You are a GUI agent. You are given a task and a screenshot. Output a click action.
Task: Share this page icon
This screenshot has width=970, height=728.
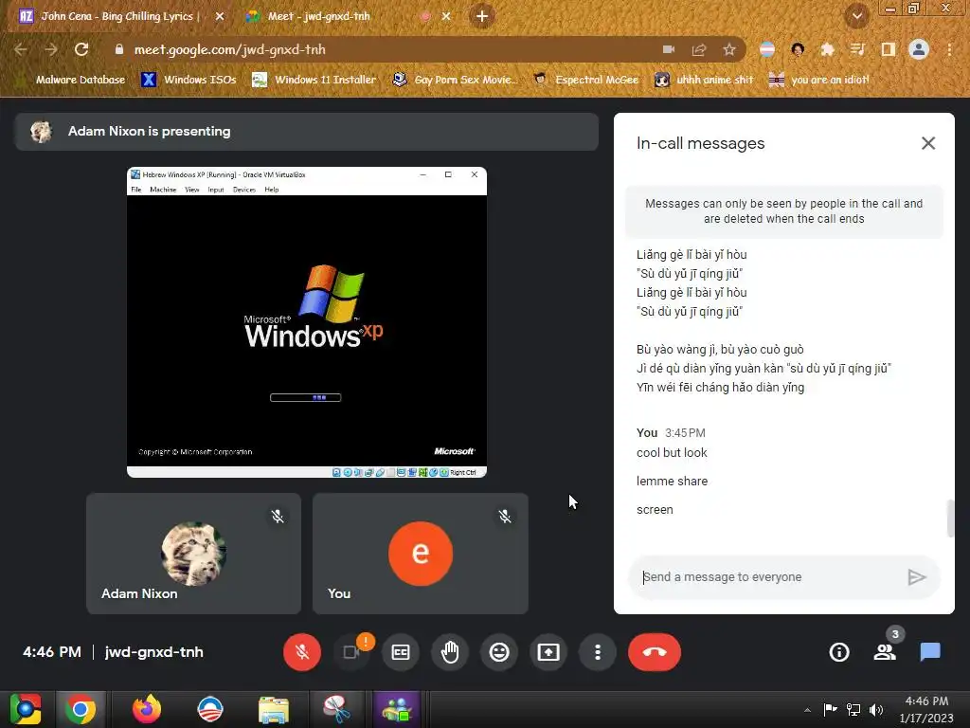click(699, 49)
